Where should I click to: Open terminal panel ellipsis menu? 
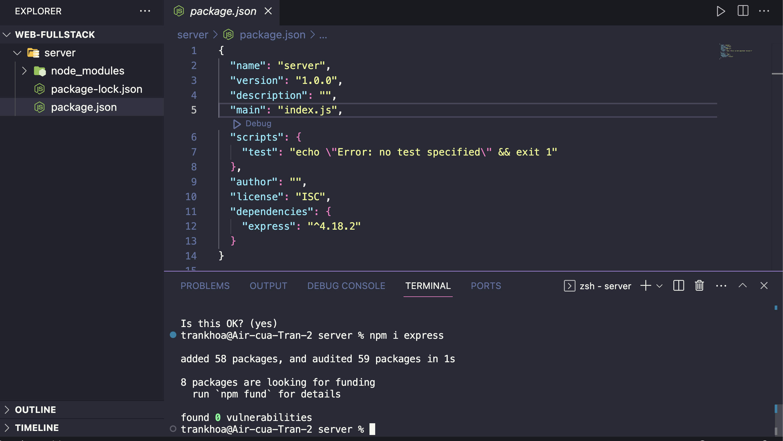coord(721,286)
